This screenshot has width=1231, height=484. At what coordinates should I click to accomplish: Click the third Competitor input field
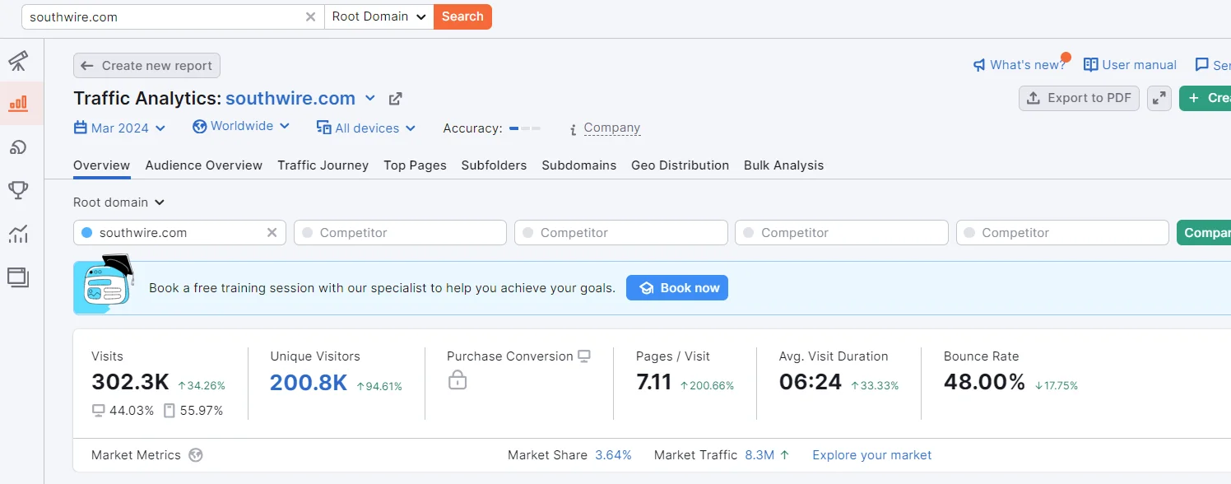(x=841, y=233)
